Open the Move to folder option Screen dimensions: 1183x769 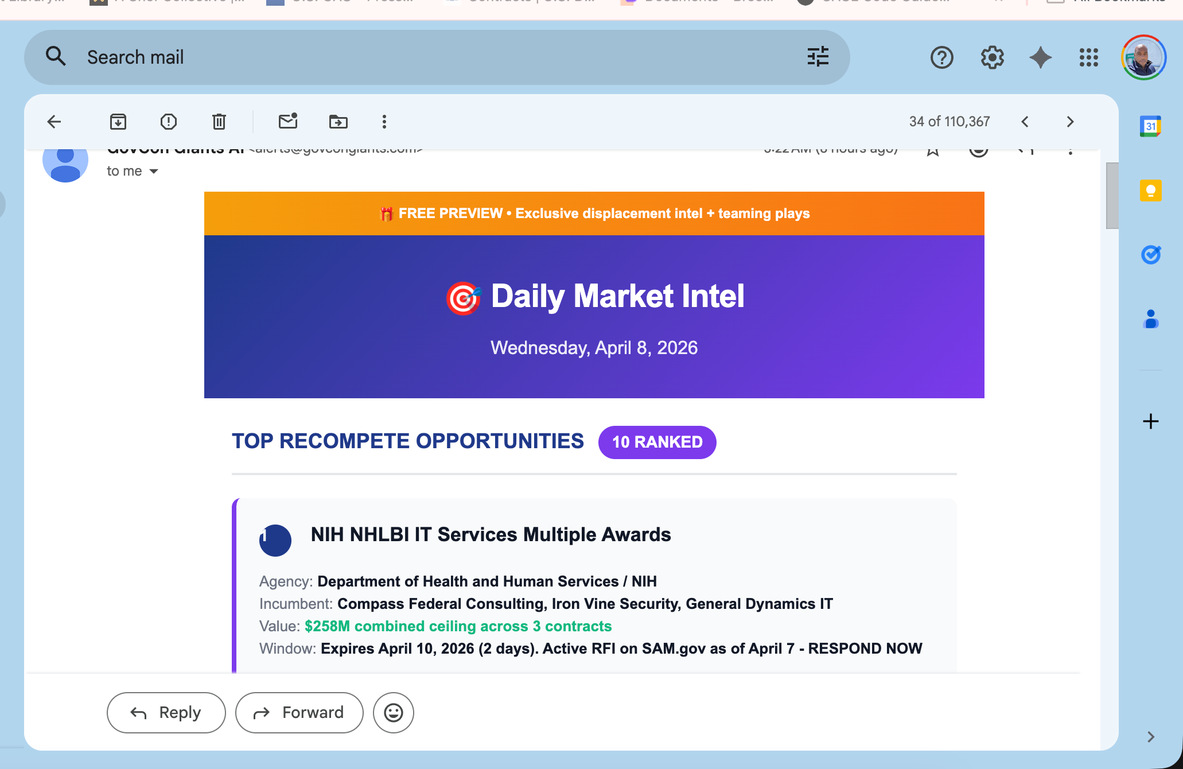[338, 122]
